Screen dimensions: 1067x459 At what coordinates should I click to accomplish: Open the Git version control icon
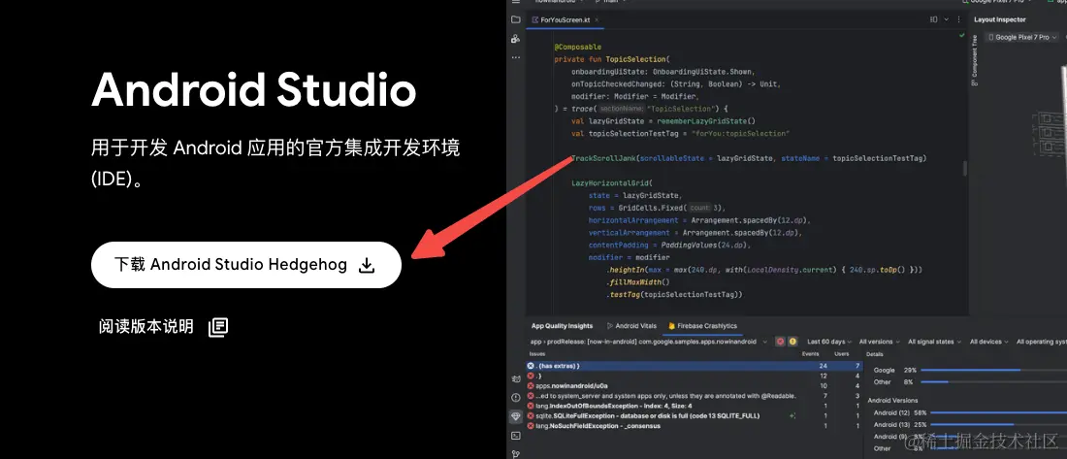point(516,453)
